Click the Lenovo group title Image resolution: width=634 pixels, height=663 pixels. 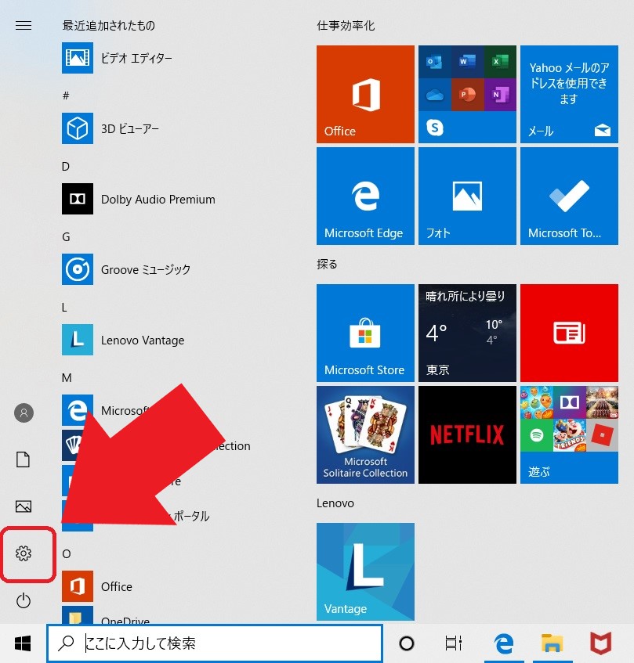335,503
